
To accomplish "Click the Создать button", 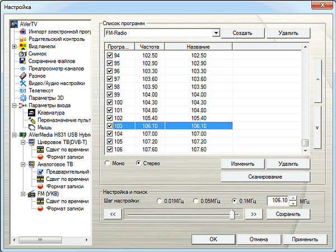I will [x=242, y=33].
